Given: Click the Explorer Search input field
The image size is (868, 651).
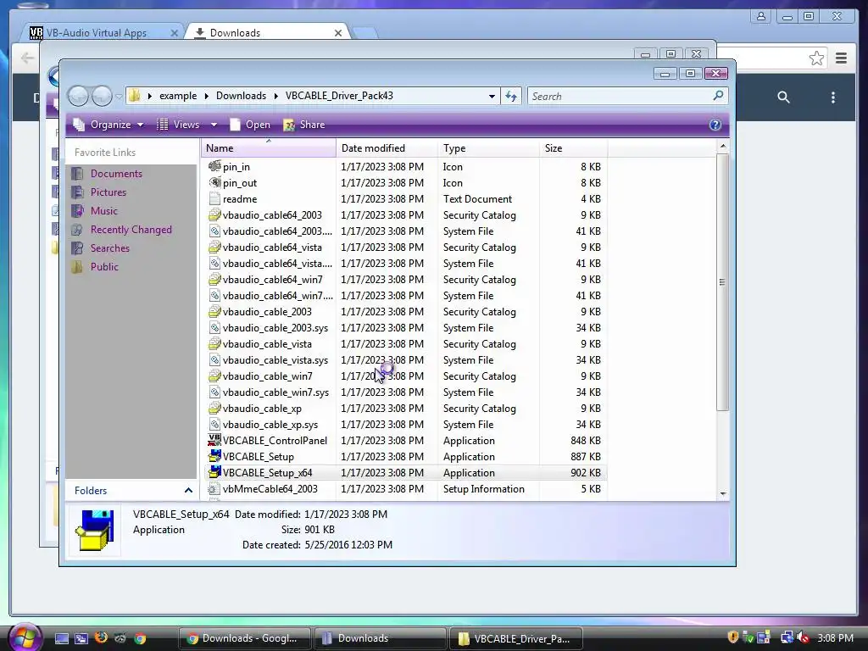Looking at the screenshot, I should (x=620, y=97).
